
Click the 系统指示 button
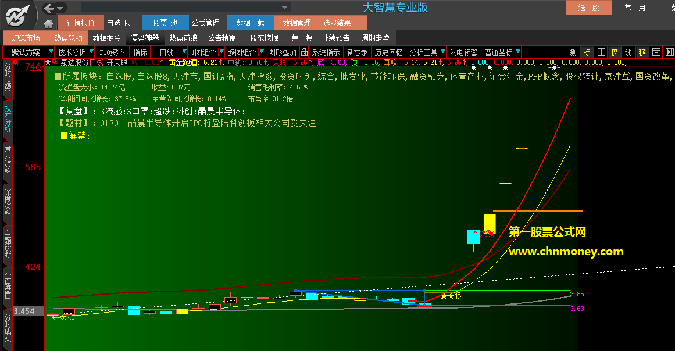pyautogui.click(x=326, y=52)
